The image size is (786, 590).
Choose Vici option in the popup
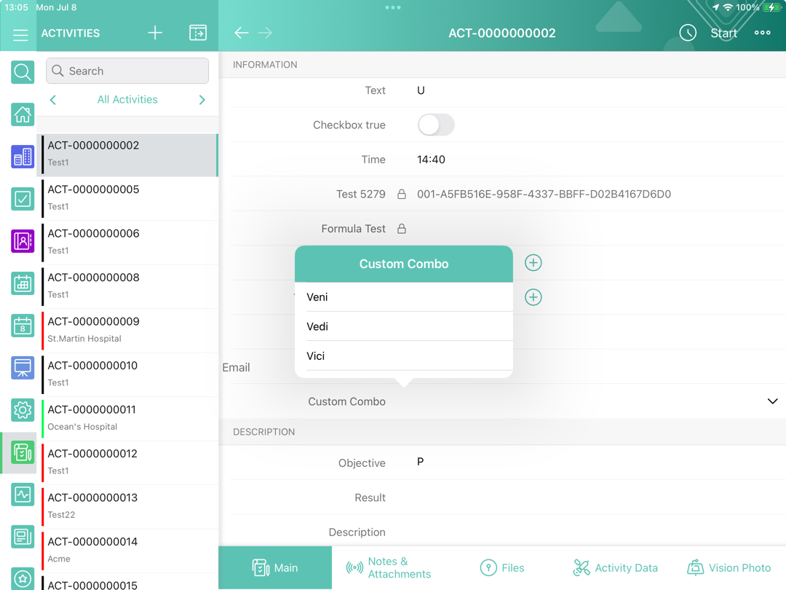(x=404, y=356)
